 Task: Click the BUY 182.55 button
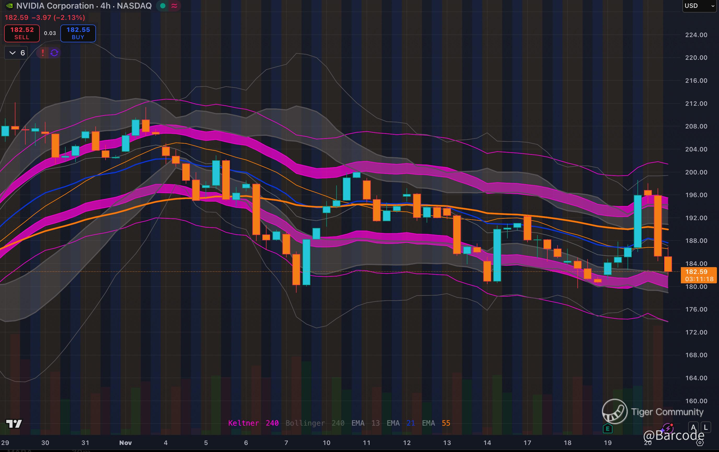point(78,33)
